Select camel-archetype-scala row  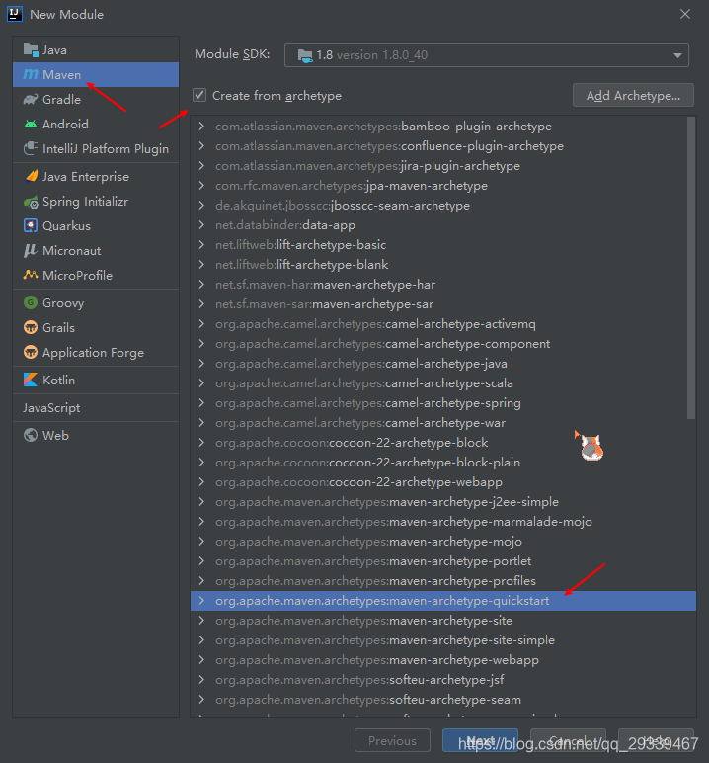pos(443,383)
